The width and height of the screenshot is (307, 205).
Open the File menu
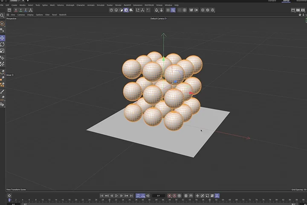click(2, 5)
